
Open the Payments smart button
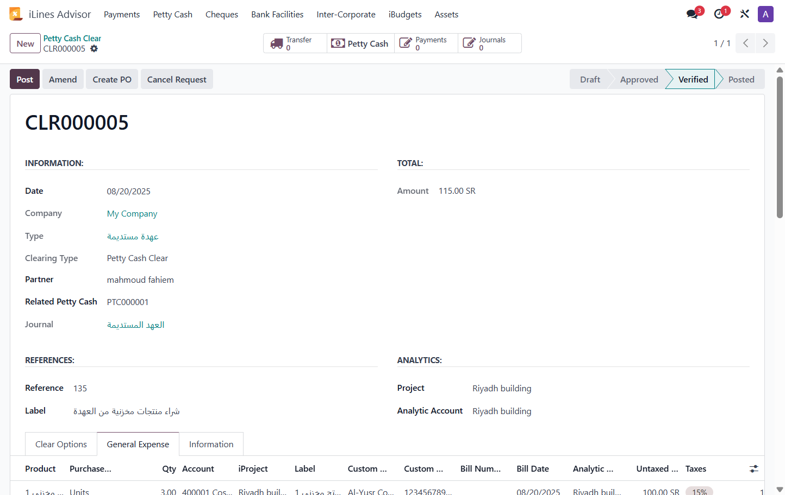(426, 43)
